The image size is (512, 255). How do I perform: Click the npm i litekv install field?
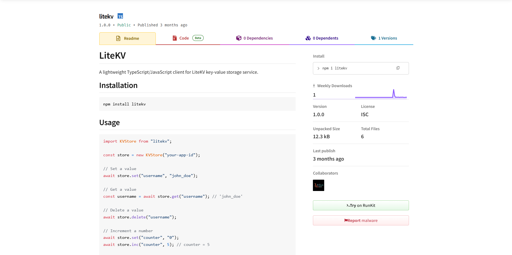coord(355,68)
